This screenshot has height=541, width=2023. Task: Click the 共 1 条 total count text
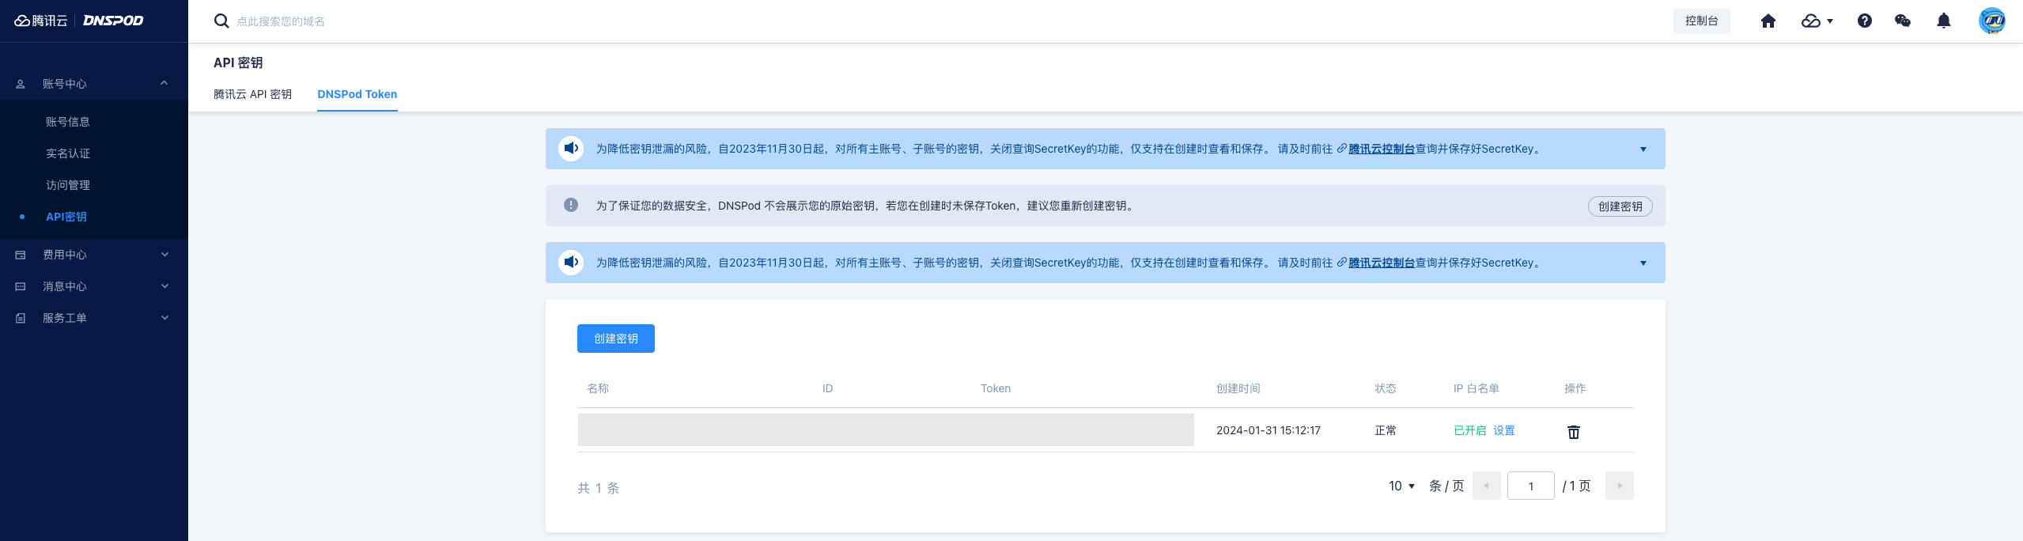pyautogui.click(x=599, y=488)
